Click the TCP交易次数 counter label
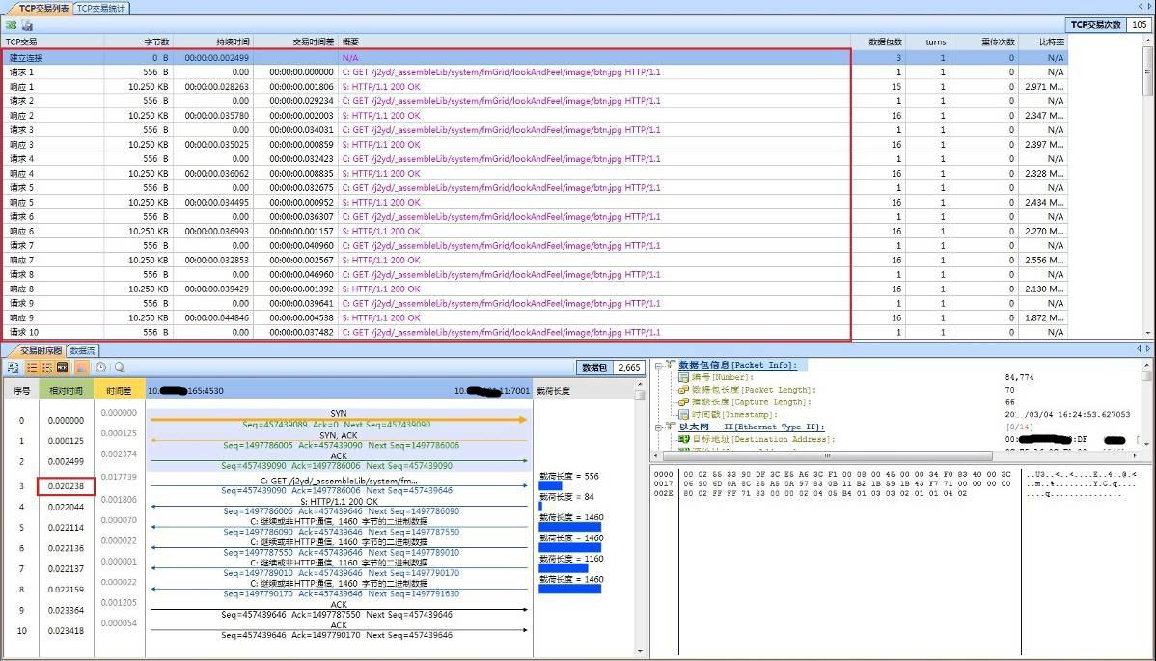This screenshot has width=1156, height=661. pos(1095,25)
